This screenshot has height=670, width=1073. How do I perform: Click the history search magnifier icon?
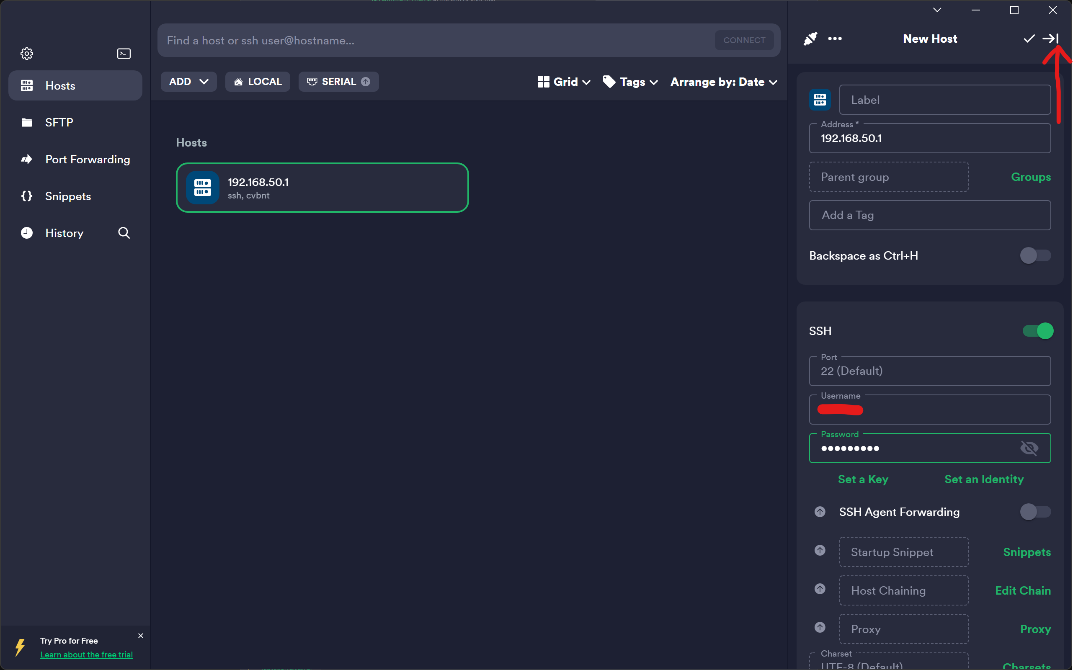click(124, 233)
